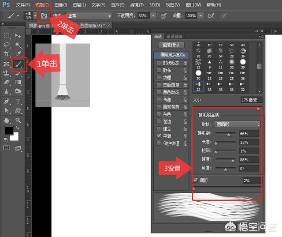Image resolution: width=282 pixels, height=237 pixels.
Task: Select the Lasso tool
Action: (x=7, y=45)
